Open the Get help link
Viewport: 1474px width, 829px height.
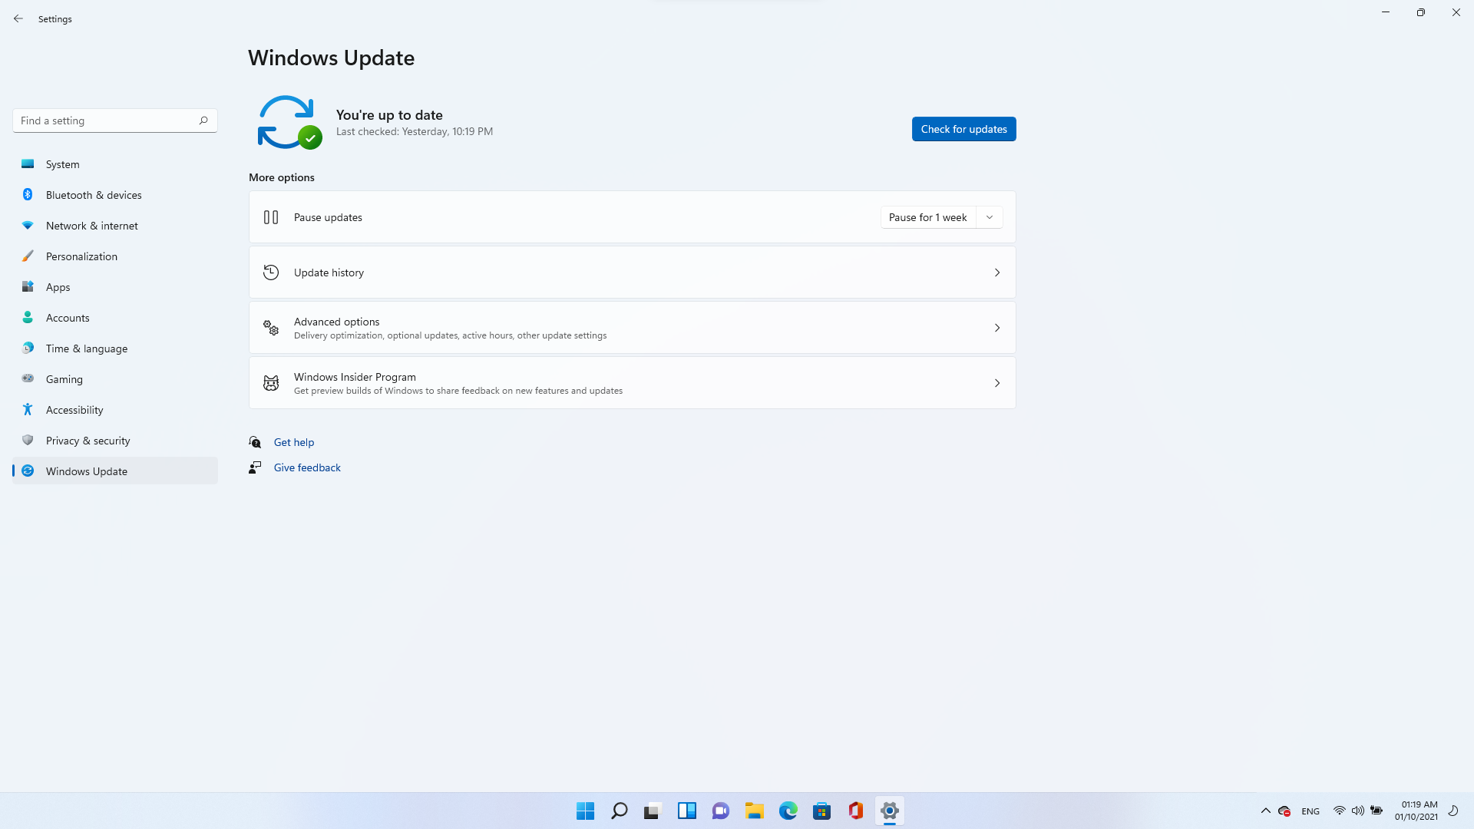tap(294, 442)
